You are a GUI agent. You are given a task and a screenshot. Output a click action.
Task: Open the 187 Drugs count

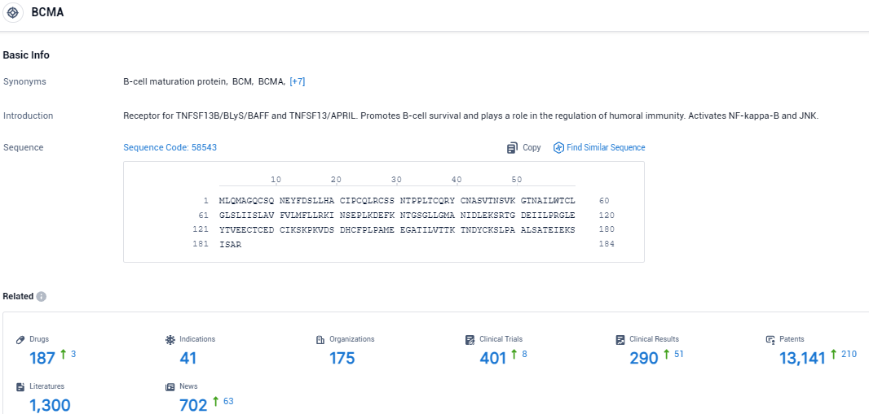point(42,358)
